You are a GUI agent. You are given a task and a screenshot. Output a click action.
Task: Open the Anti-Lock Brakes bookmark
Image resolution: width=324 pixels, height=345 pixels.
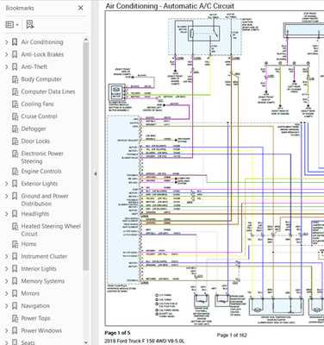[42, 54]
